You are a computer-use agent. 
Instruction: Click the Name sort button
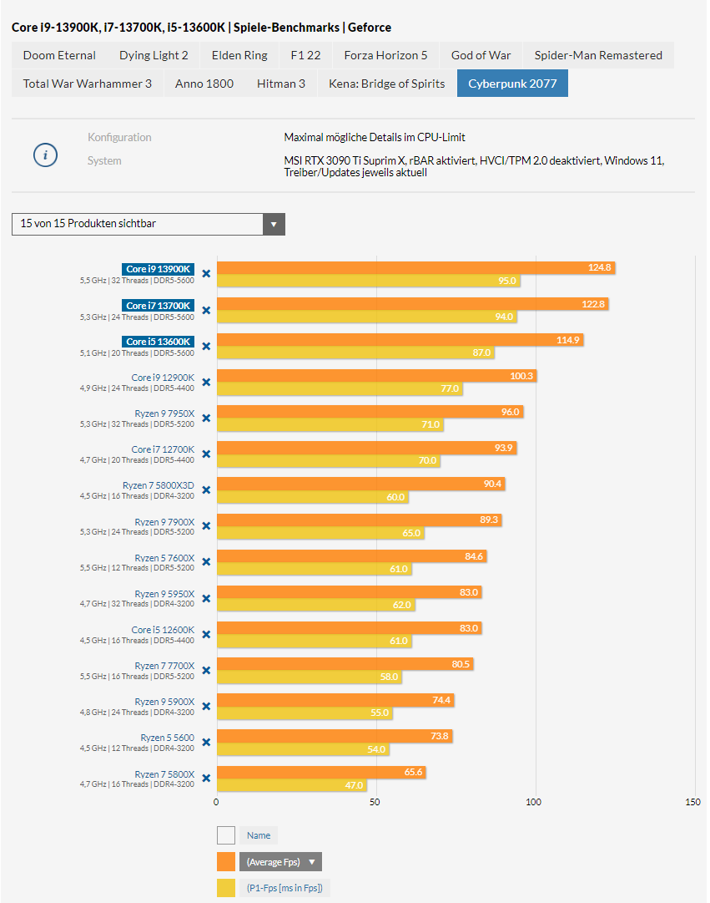pyautogui.click(x=259, y=835)
